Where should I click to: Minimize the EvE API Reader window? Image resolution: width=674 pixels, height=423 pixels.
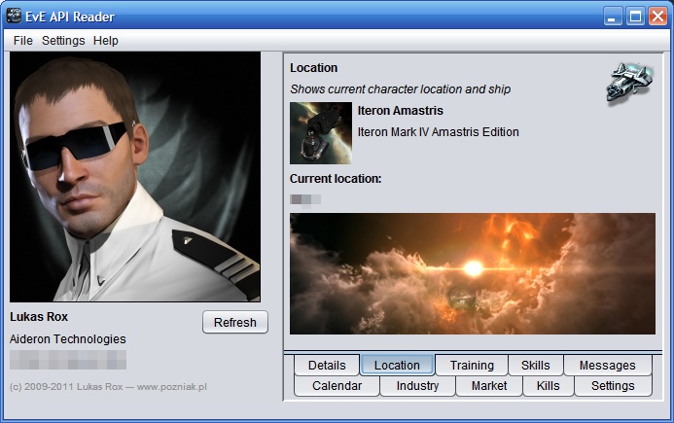point(613,17)
